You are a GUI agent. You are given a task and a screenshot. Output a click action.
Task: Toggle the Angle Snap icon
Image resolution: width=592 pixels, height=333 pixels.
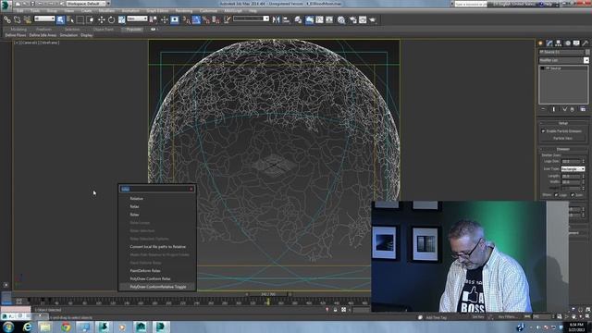196,20
